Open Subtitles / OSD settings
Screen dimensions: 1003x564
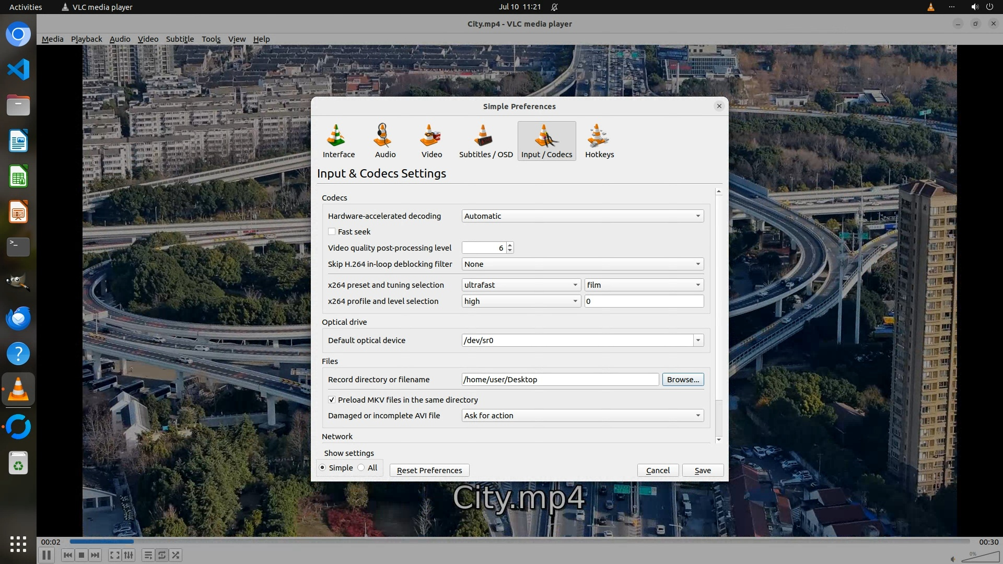tap(485, 141)
